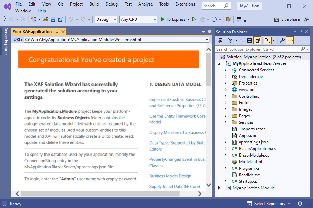The image size is (313, 208).
Task: Click the Find in Files folder icon
Action: click(x=229, y=19)
